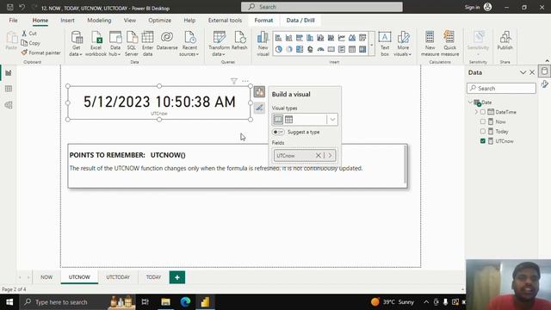Open the Get data menu

pyautogui.click(x=76, y=44)
